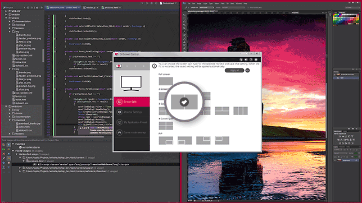Collapse the Found usages node

tap(13, 151)
